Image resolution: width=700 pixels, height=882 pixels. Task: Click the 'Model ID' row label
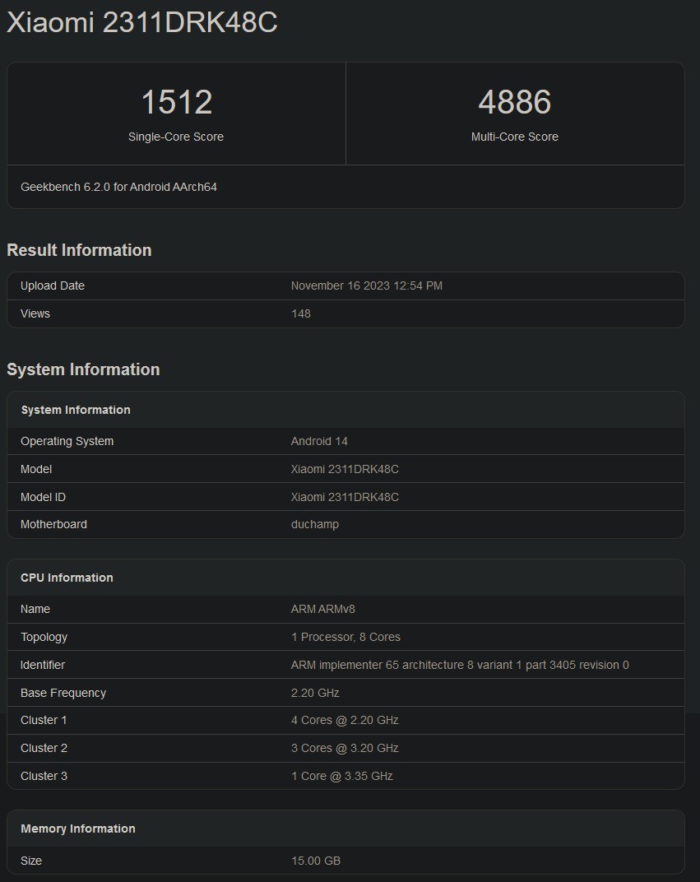tap(43, 497)
